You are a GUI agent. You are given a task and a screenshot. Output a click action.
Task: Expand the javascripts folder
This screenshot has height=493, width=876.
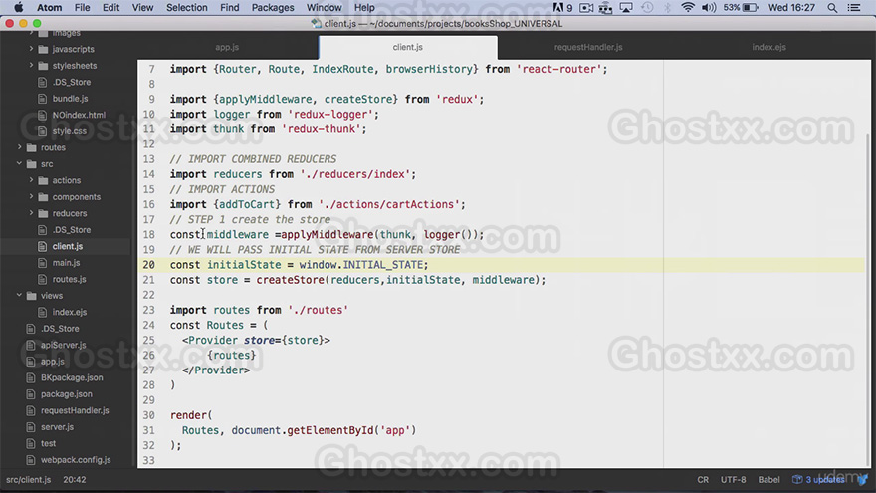pos(31,49)
